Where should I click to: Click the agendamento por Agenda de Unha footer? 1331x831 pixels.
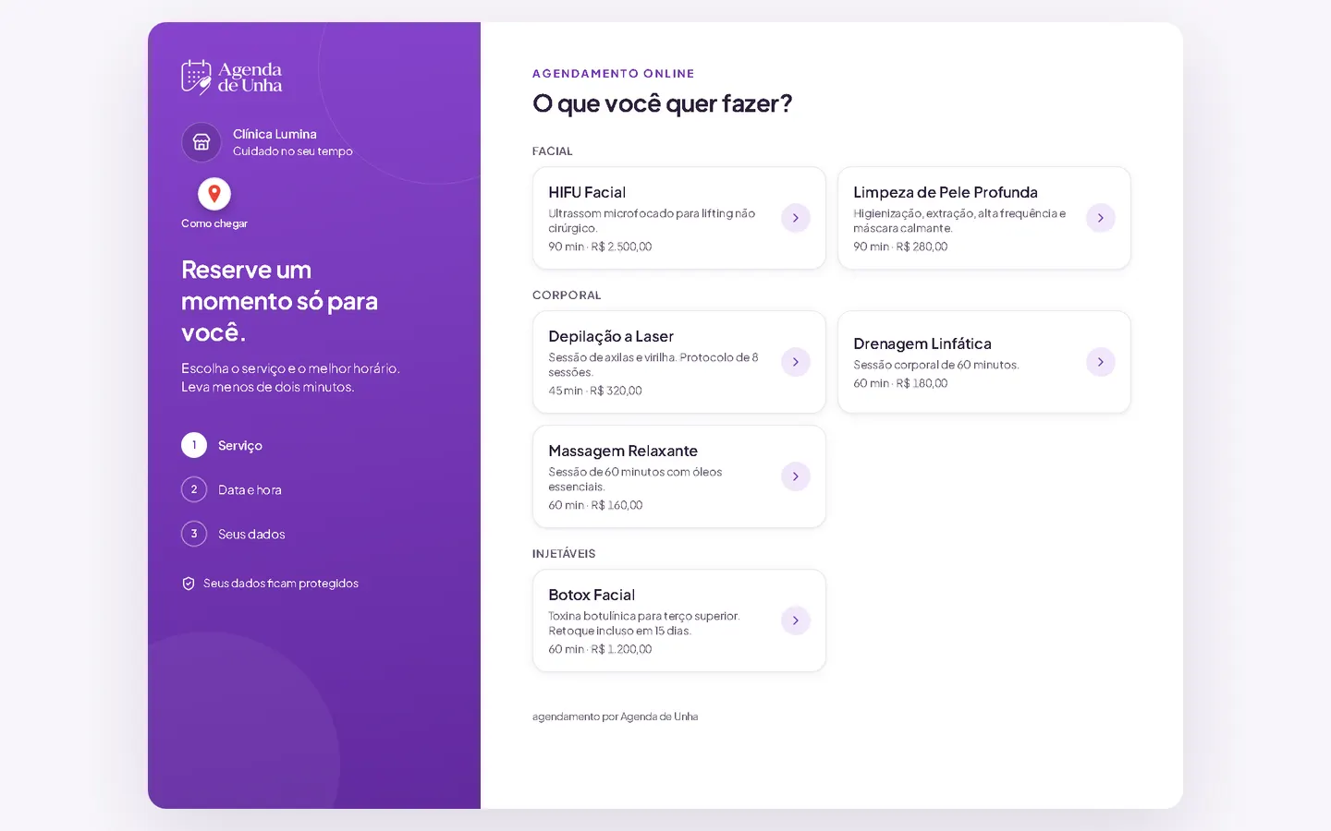pyautogui.click(x=616, y=717)
